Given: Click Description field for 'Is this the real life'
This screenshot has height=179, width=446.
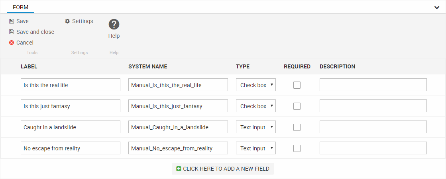Looking at the screenshot, I should click(373, 85).
